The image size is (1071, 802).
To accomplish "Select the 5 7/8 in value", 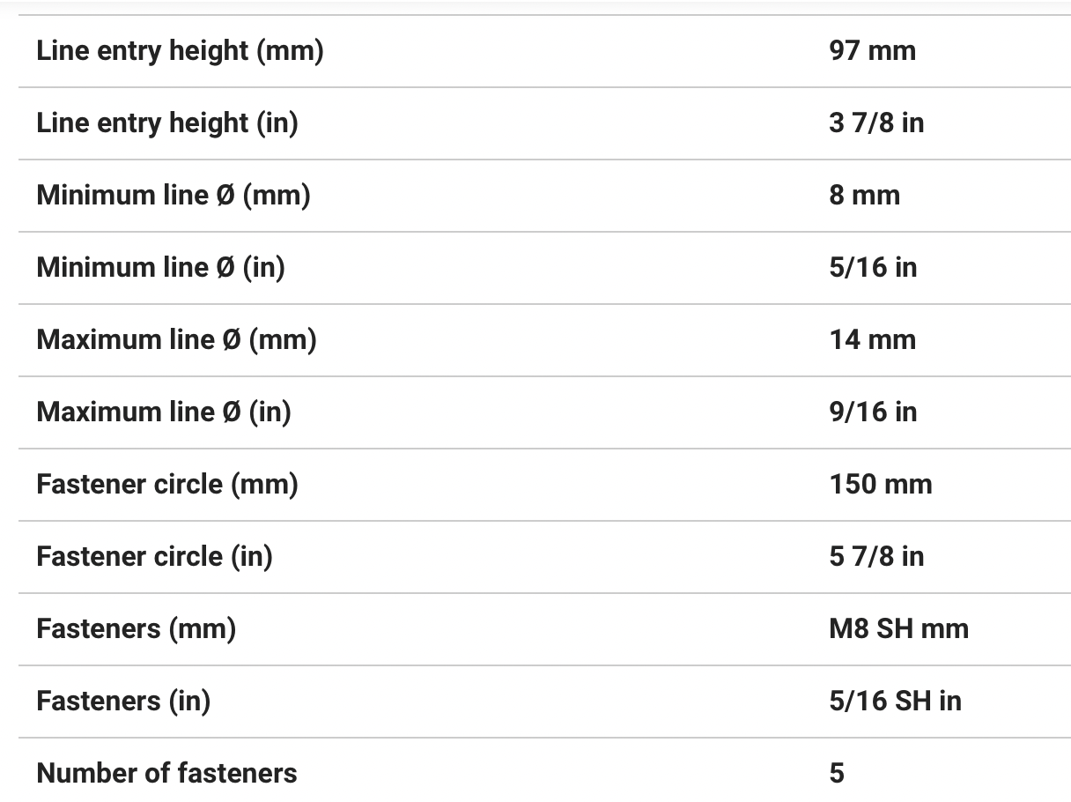I will coord(876,557).
